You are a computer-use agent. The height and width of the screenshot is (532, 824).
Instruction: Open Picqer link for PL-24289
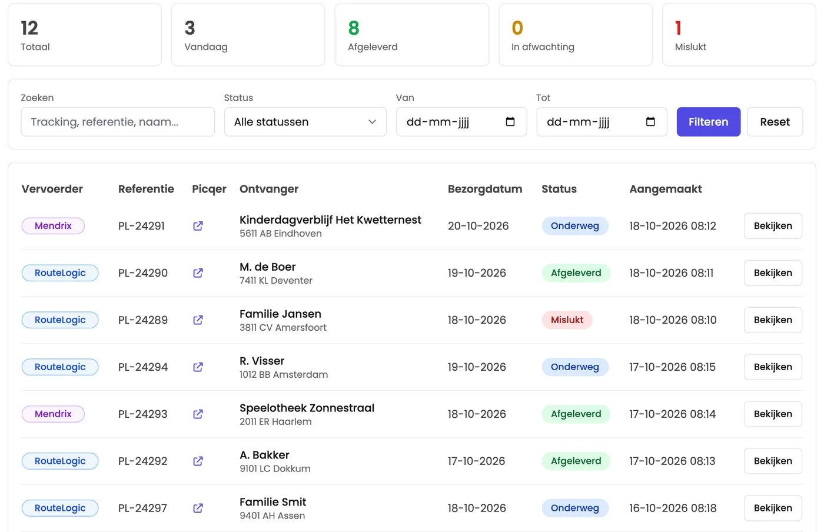tap(198, 320)
